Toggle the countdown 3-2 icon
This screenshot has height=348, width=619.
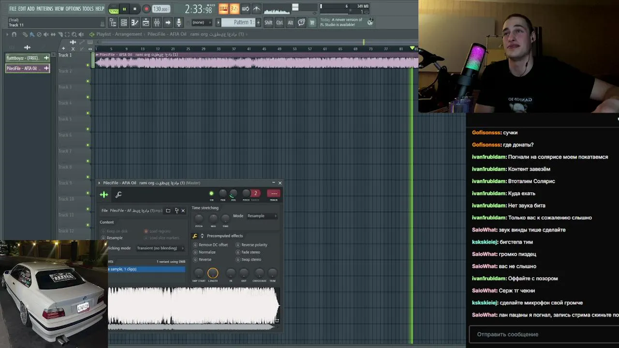pyautogui.click(x=235, y=8)
